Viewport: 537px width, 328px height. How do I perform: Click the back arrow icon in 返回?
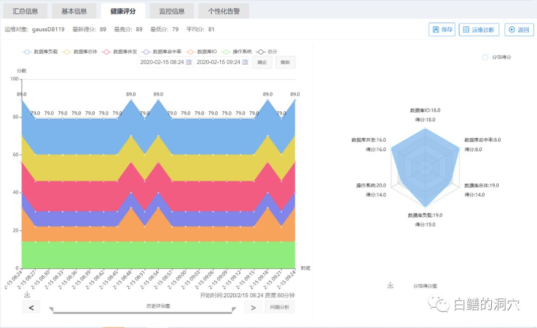pos(512,29)
